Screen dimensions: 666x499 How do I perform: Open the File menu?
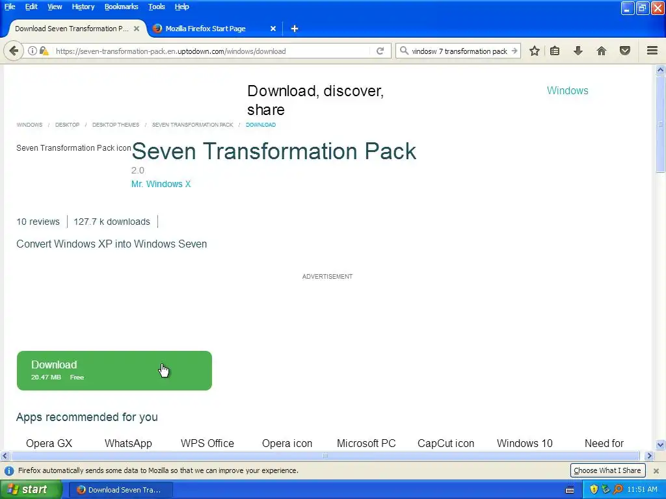[x=10, y=6]
